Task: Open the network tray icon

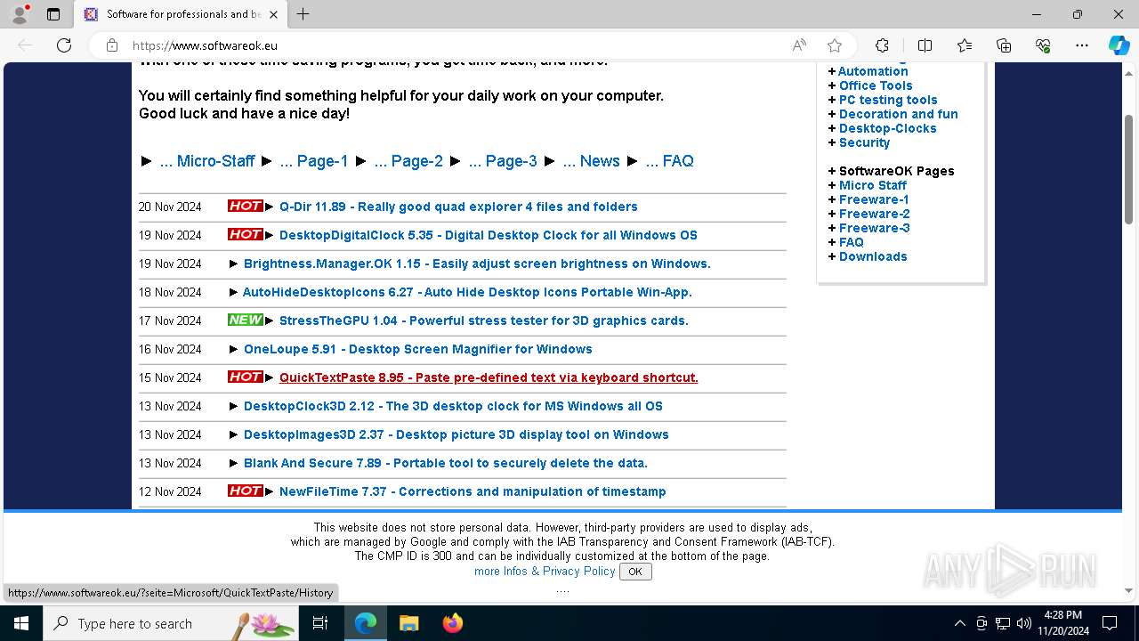Action: click(x=1003, y=623)
